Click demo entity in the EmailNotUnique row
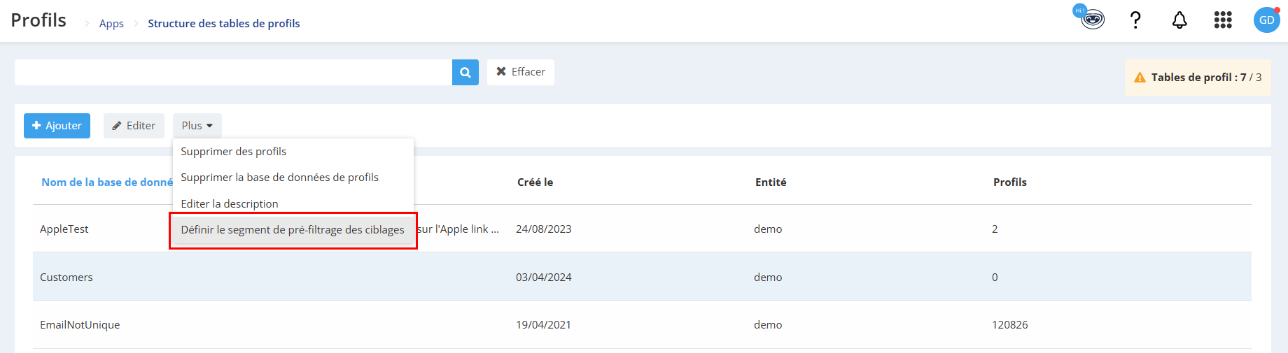The image size is (1288, 353). 768,325
